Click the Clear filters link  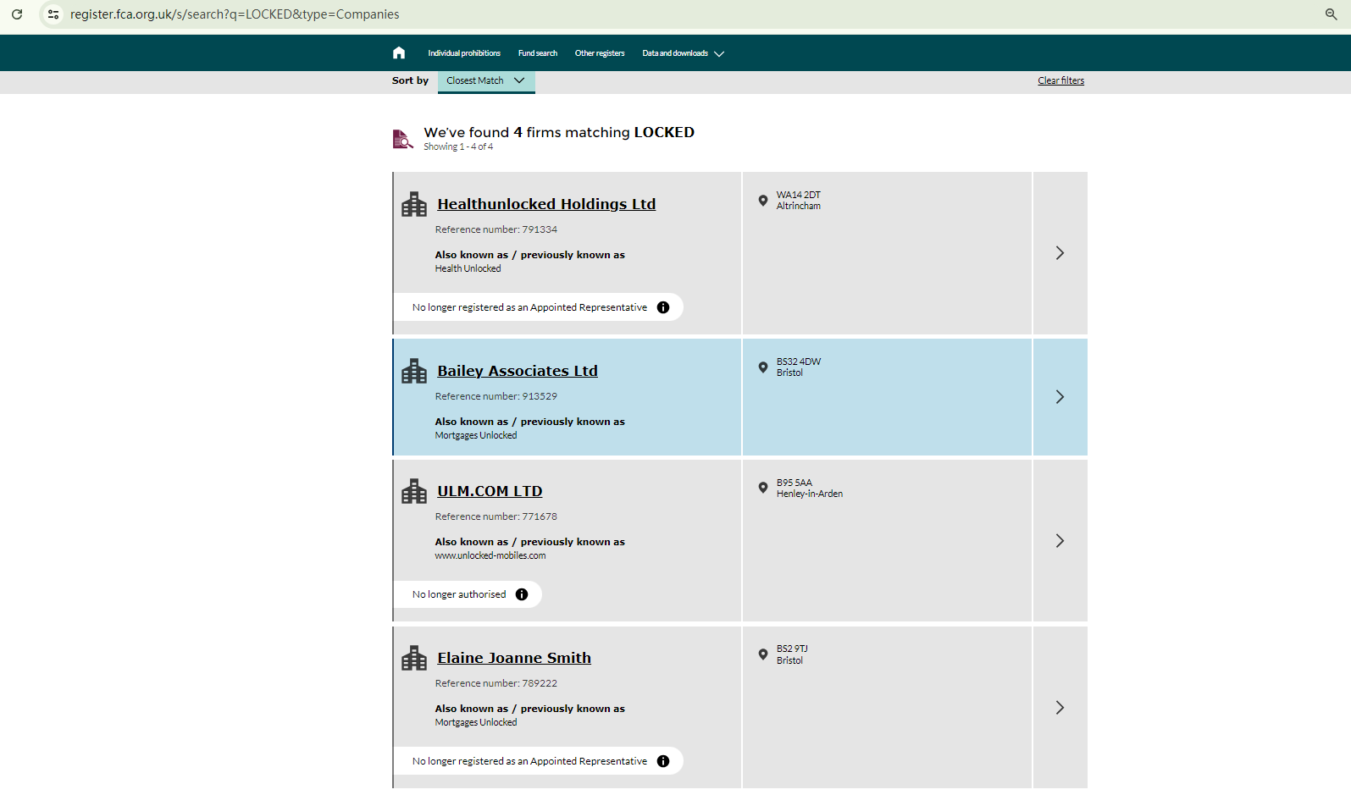click(x=1060, y=80)
